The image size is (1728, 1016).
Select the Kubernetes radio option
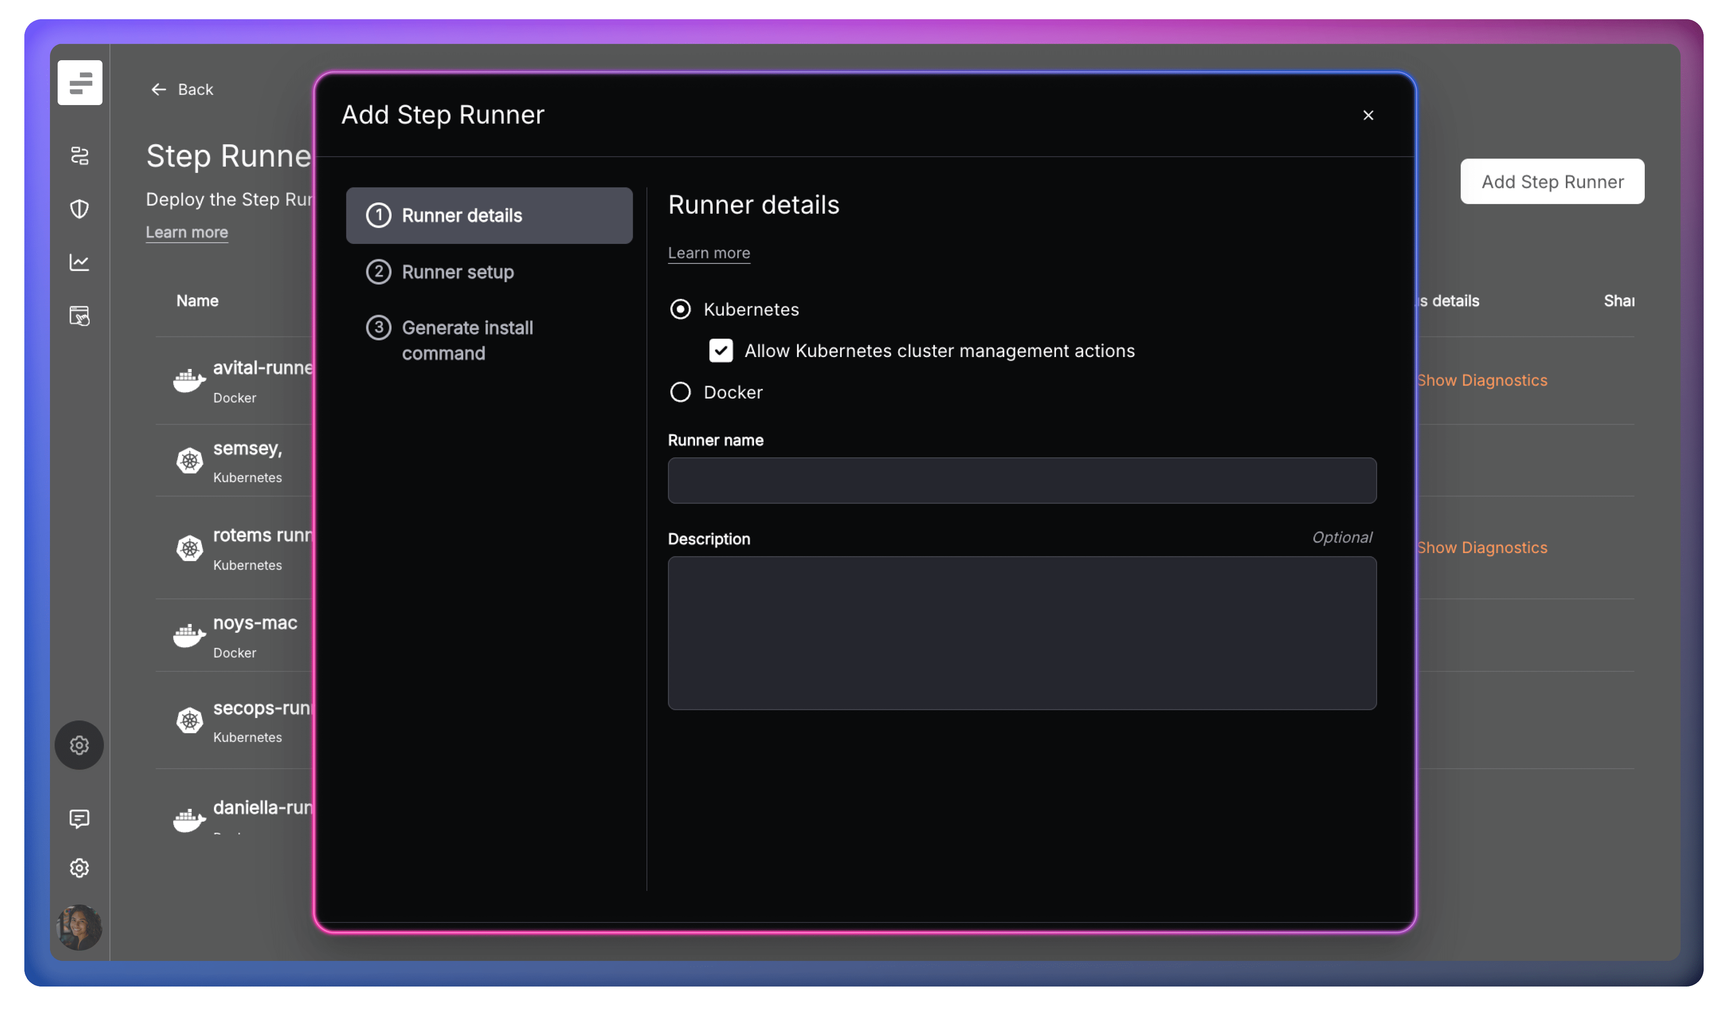pos(680,309)
